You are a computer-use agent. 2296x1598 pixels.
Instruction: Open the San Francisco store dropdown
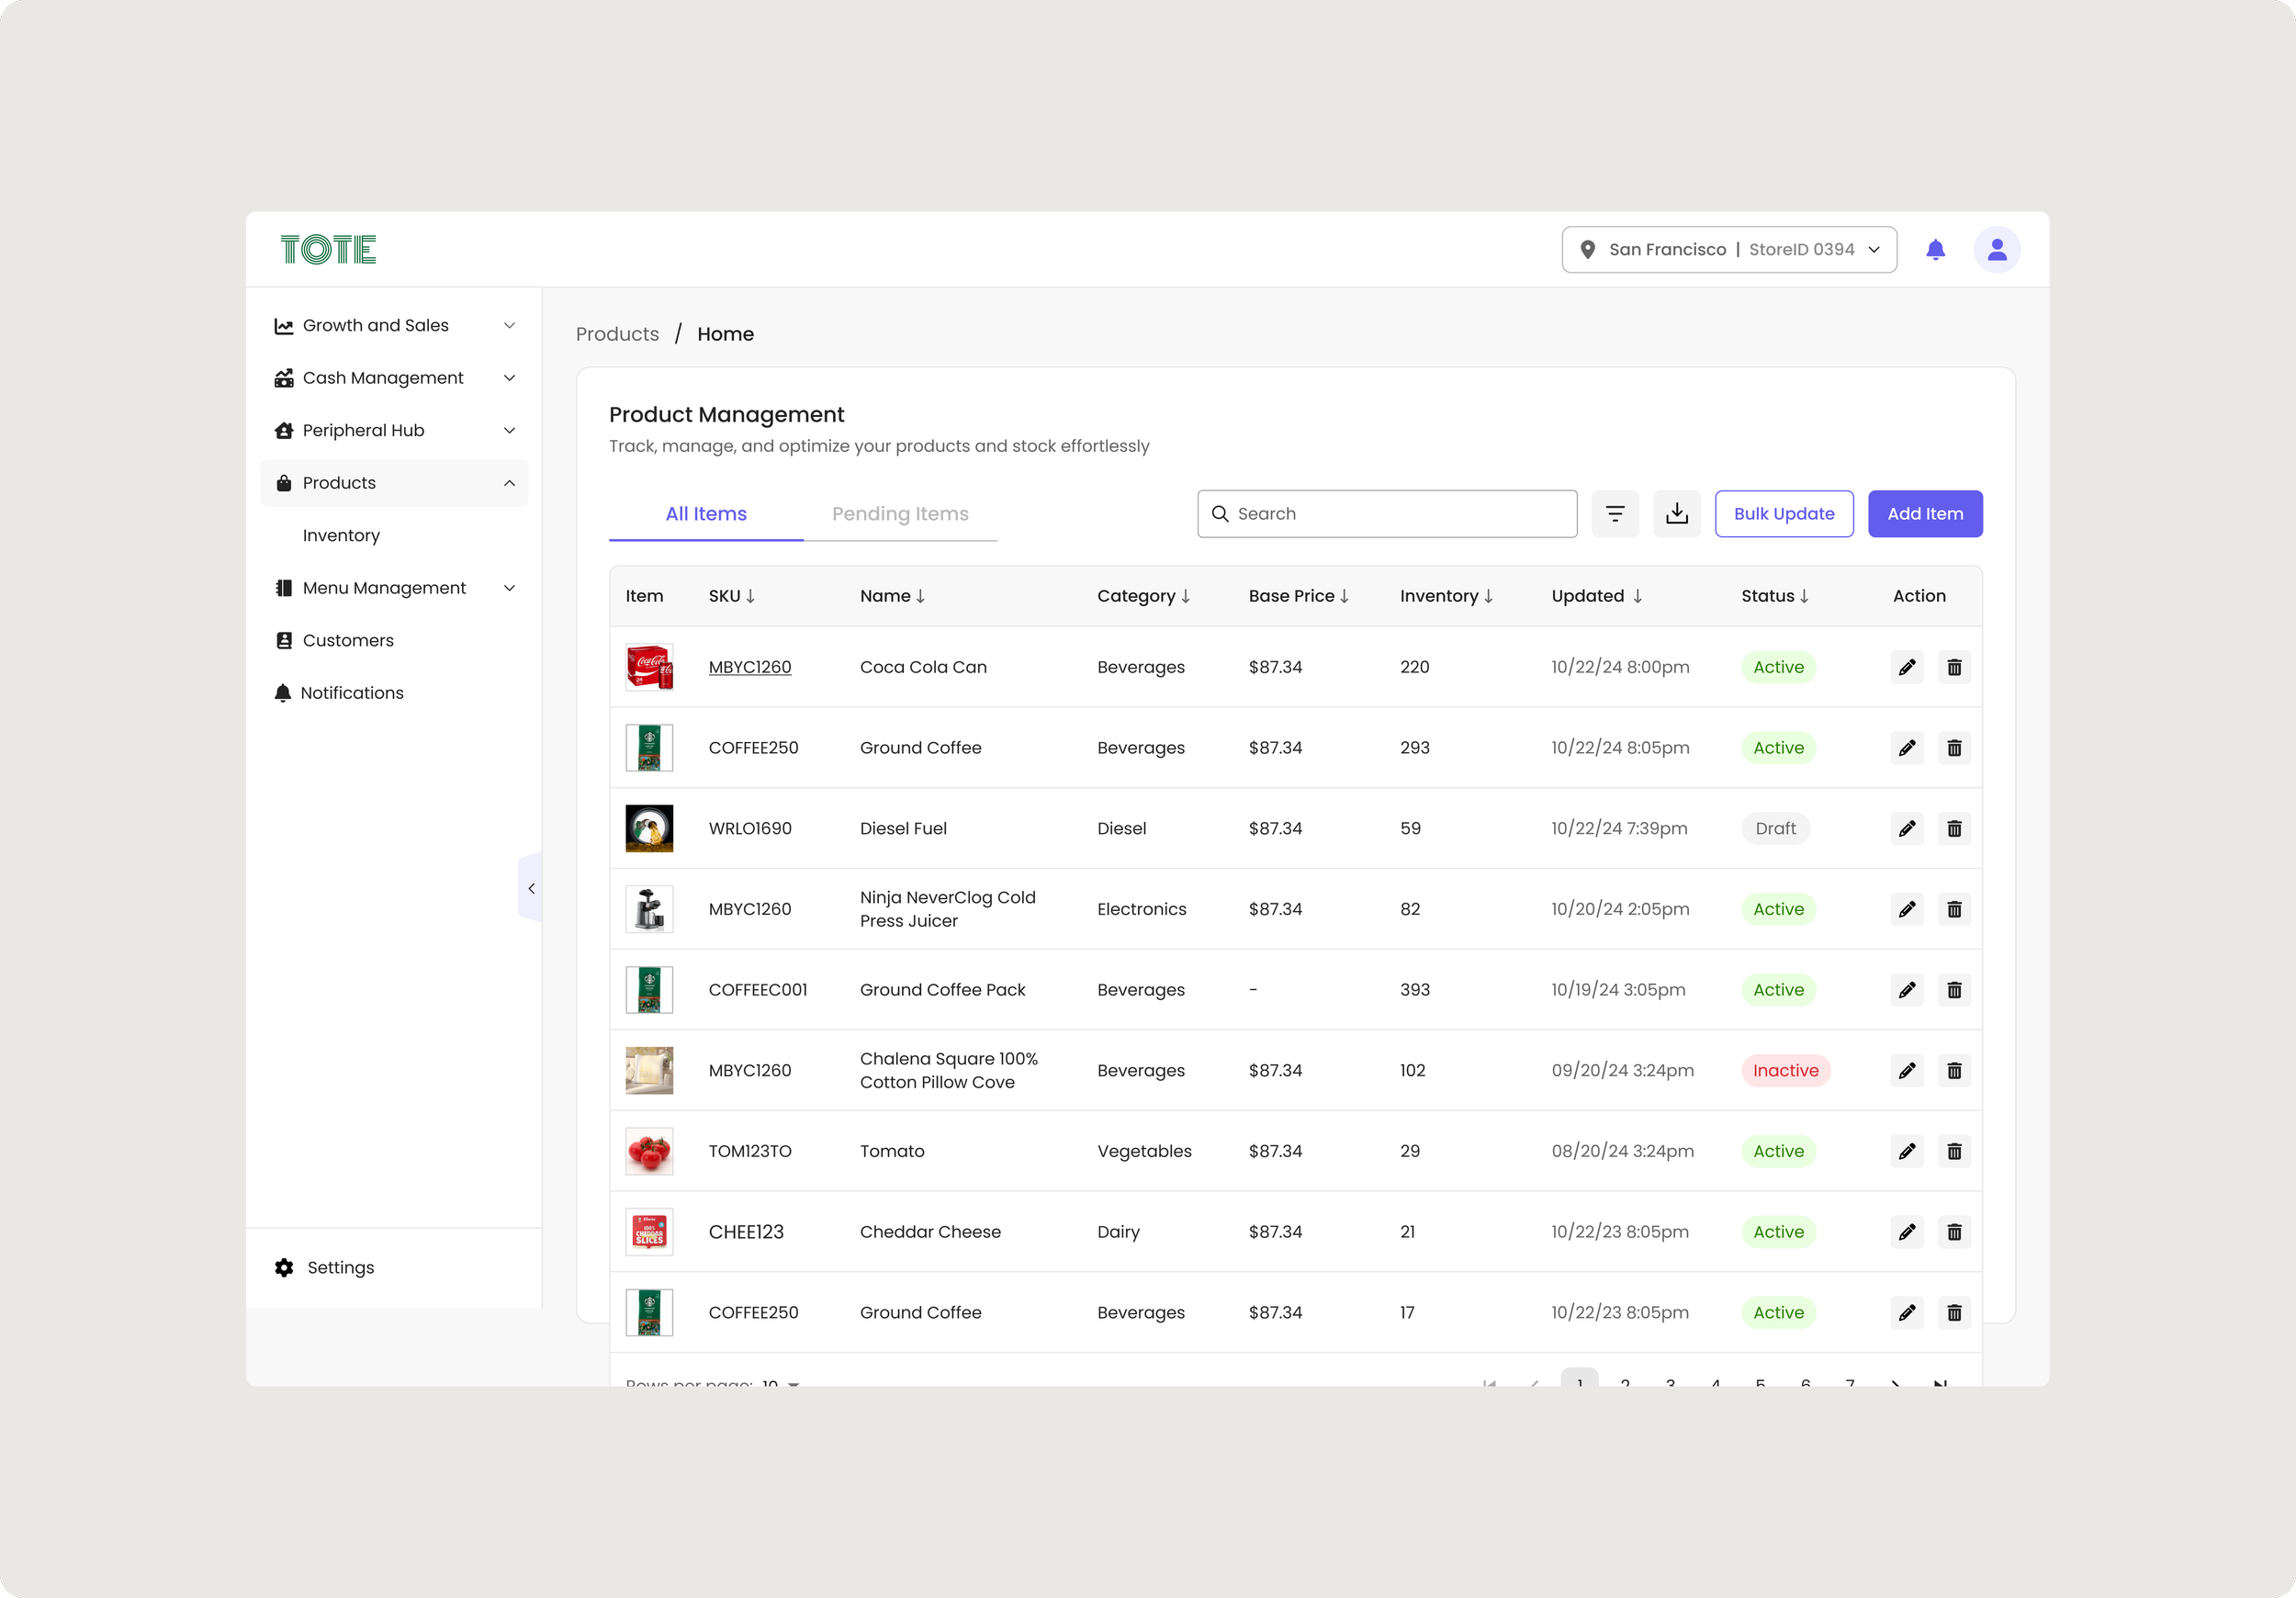pyautogui.click(x=1728, y=250)
